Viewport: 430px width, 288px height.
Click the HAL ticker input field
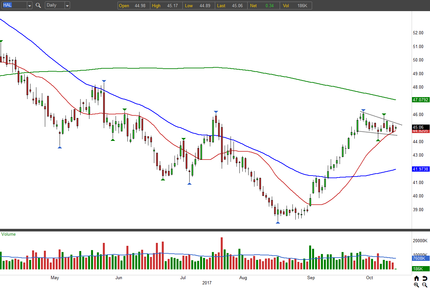[14, 5]
